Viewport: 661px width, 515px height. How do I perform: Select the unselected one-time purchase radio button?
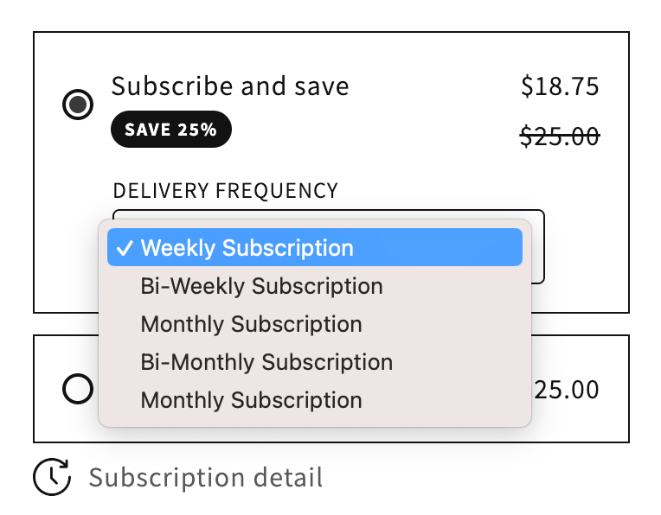[78, 390]
